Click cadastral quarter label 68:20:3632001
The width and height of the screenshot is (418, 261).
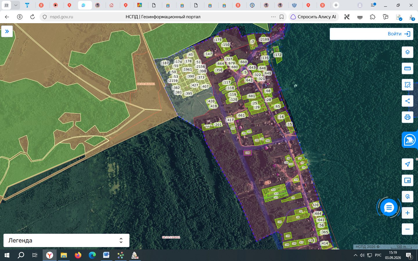146,84
